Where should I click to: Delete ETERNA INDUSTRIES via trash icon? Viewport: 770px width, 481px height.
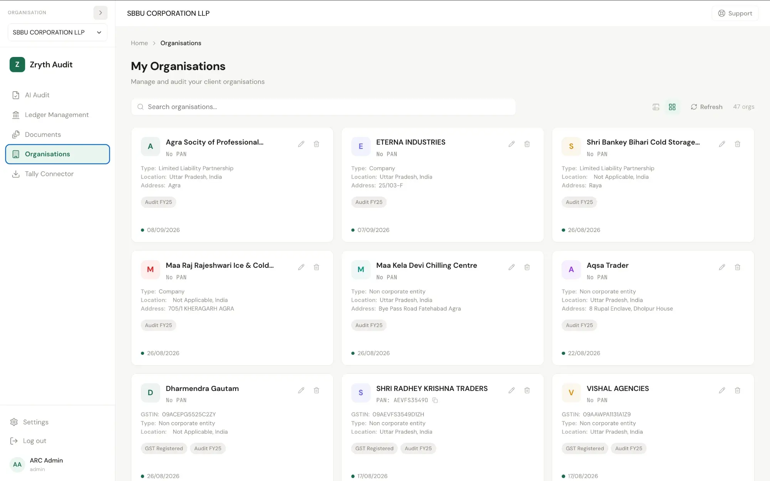[527, 144]
